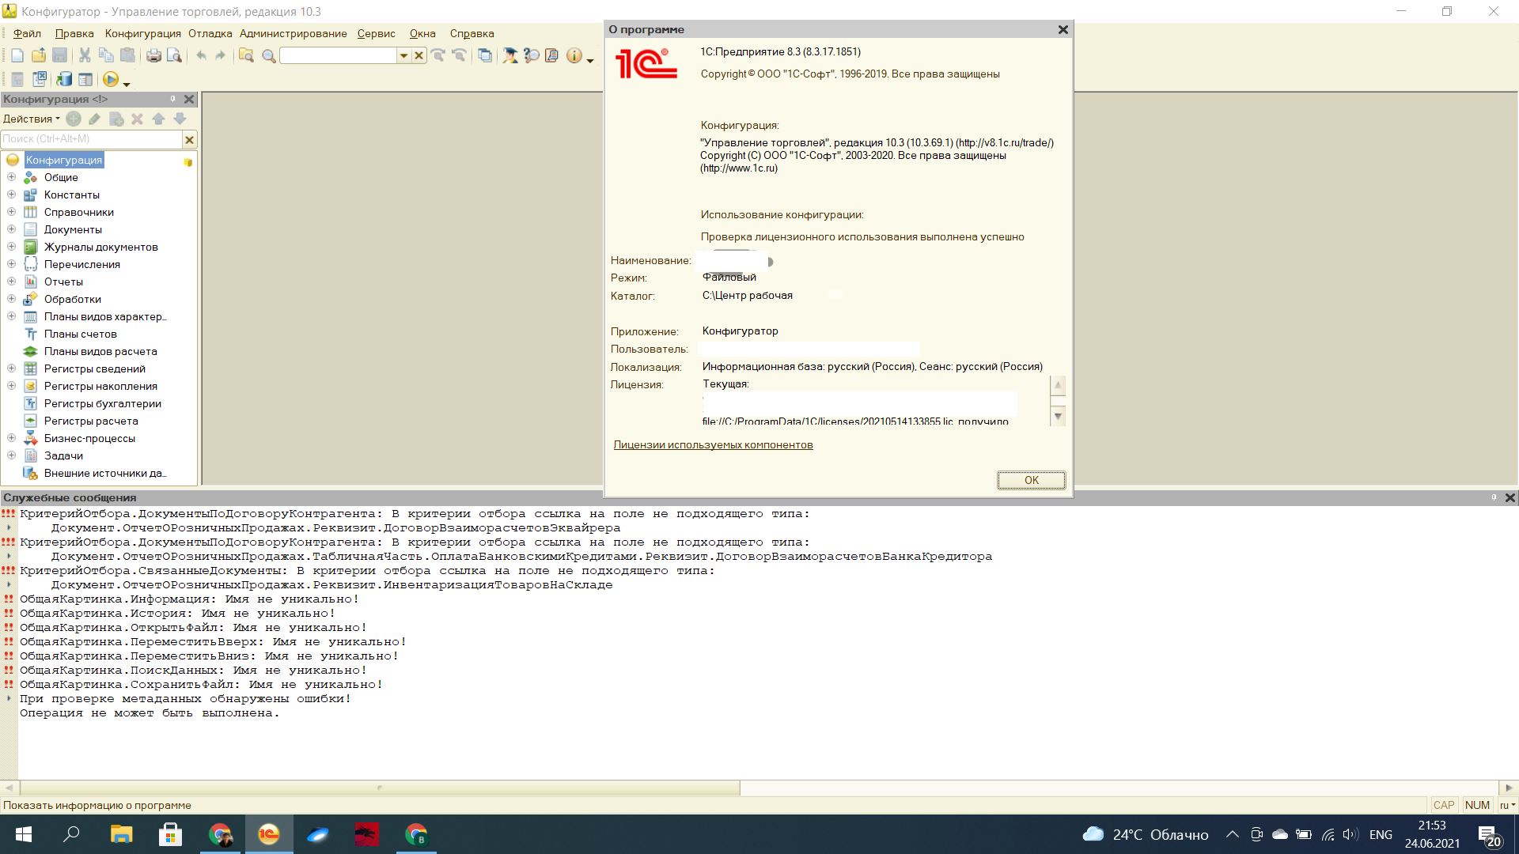Open Лицензии используемых компонентов link
1519x854 pixels.
713,444
